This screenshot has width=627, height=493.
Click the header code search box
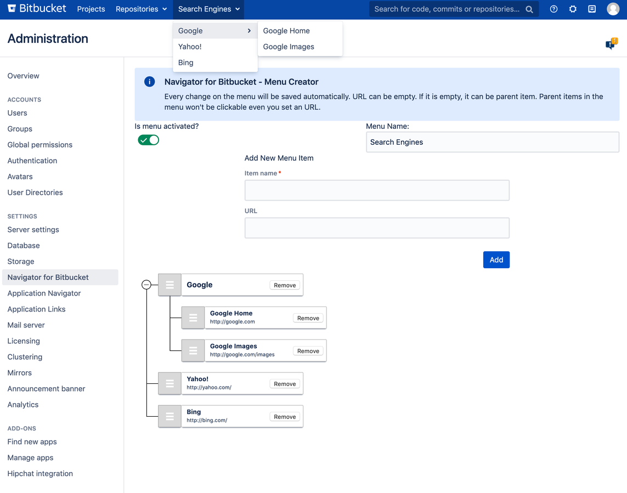454,9
